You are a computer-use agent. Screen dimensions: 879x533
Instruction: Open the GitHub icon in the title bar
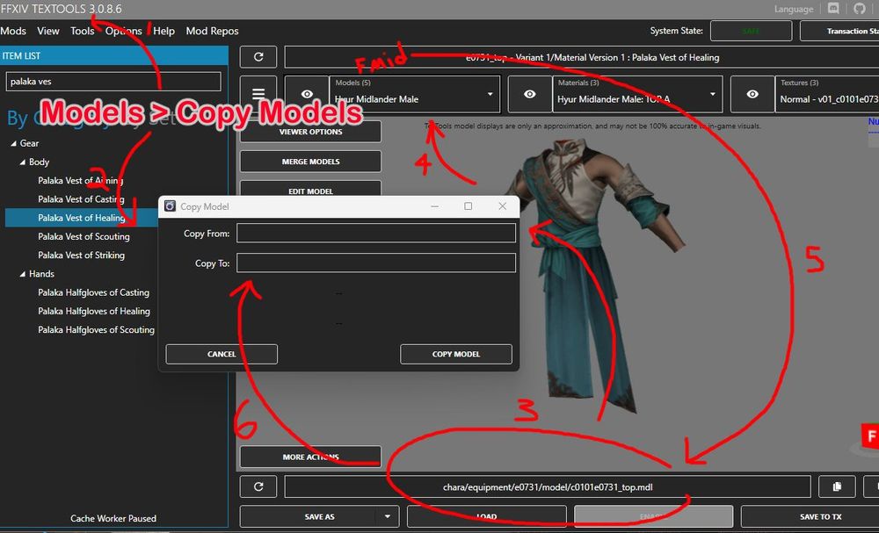click(x=860, y=9)
